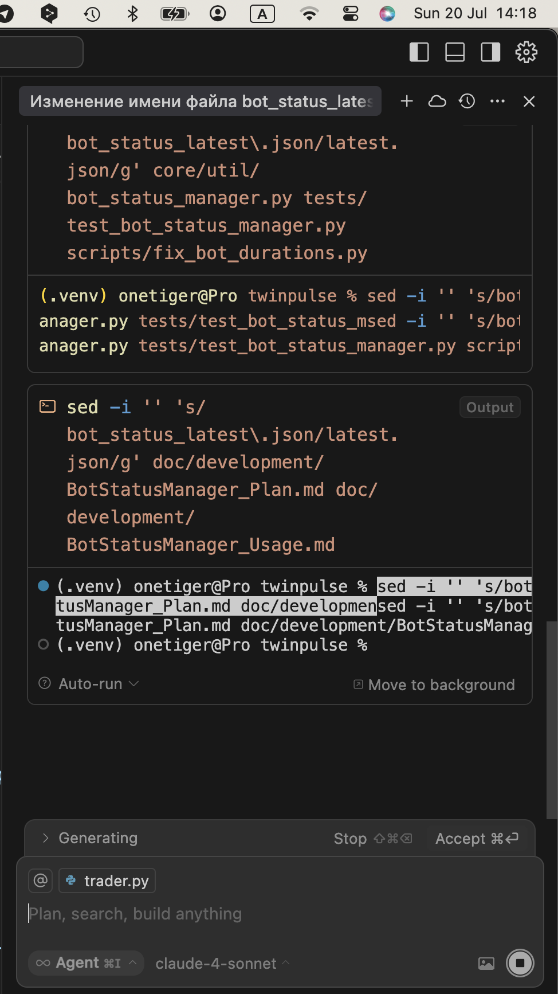
Task: Click the title bar search field
Action: 41,52
